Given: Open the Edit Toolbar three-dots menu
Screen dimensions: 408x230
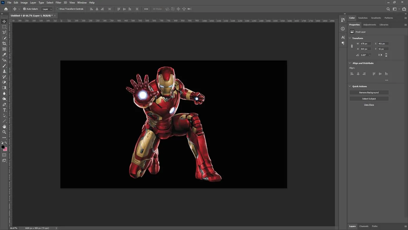Looking at the screenshot, I should (x=4, y=137).
